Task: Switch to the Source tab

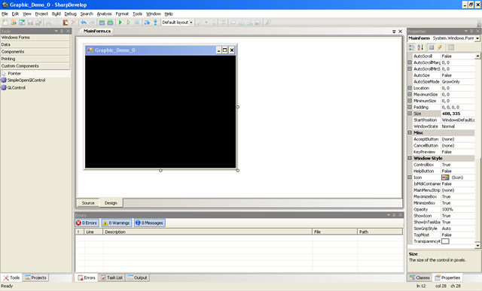Action: (x=88, y=203)
